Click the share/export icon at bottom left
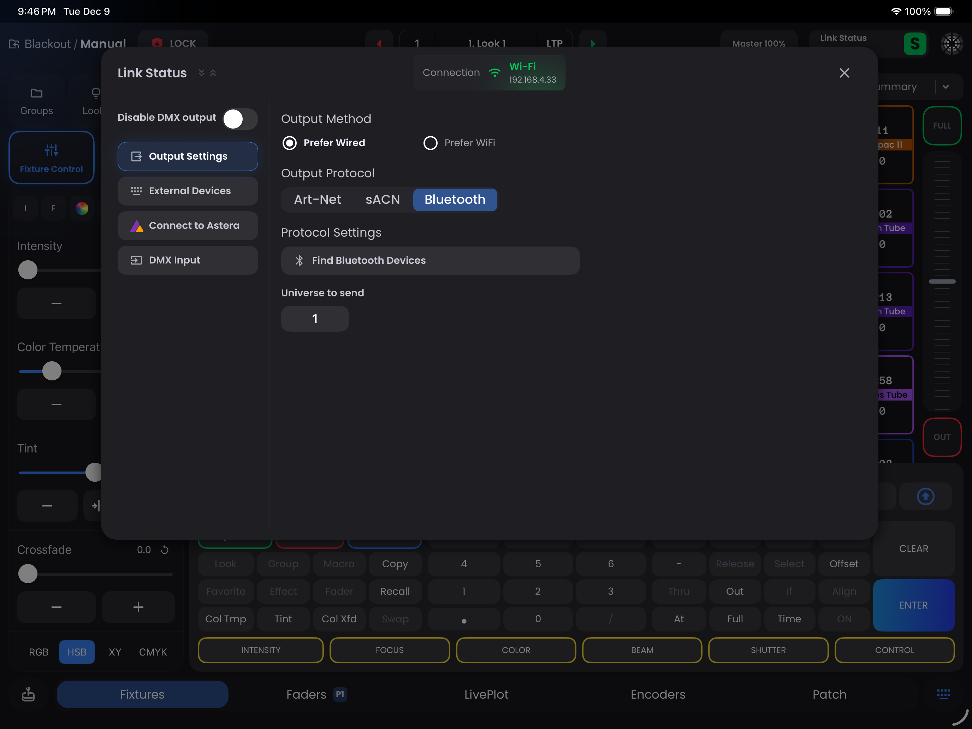 (28, 694)
